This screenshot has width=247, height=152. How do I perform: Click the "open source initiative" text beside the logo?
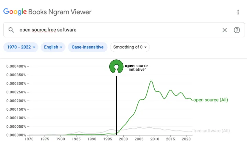(x=136, y=67)
